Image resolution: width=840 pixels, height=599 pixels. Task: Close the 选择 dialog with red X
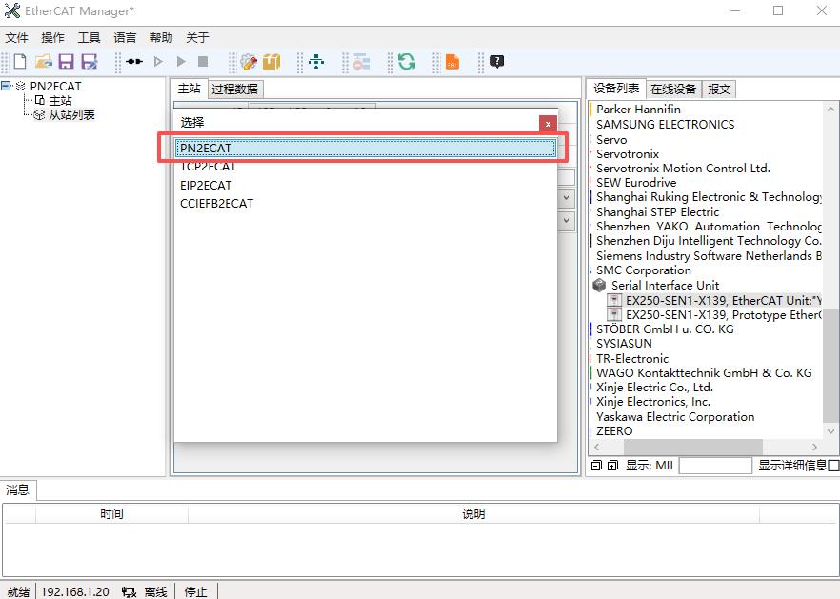pyautogui.click(x=548, y=123)
